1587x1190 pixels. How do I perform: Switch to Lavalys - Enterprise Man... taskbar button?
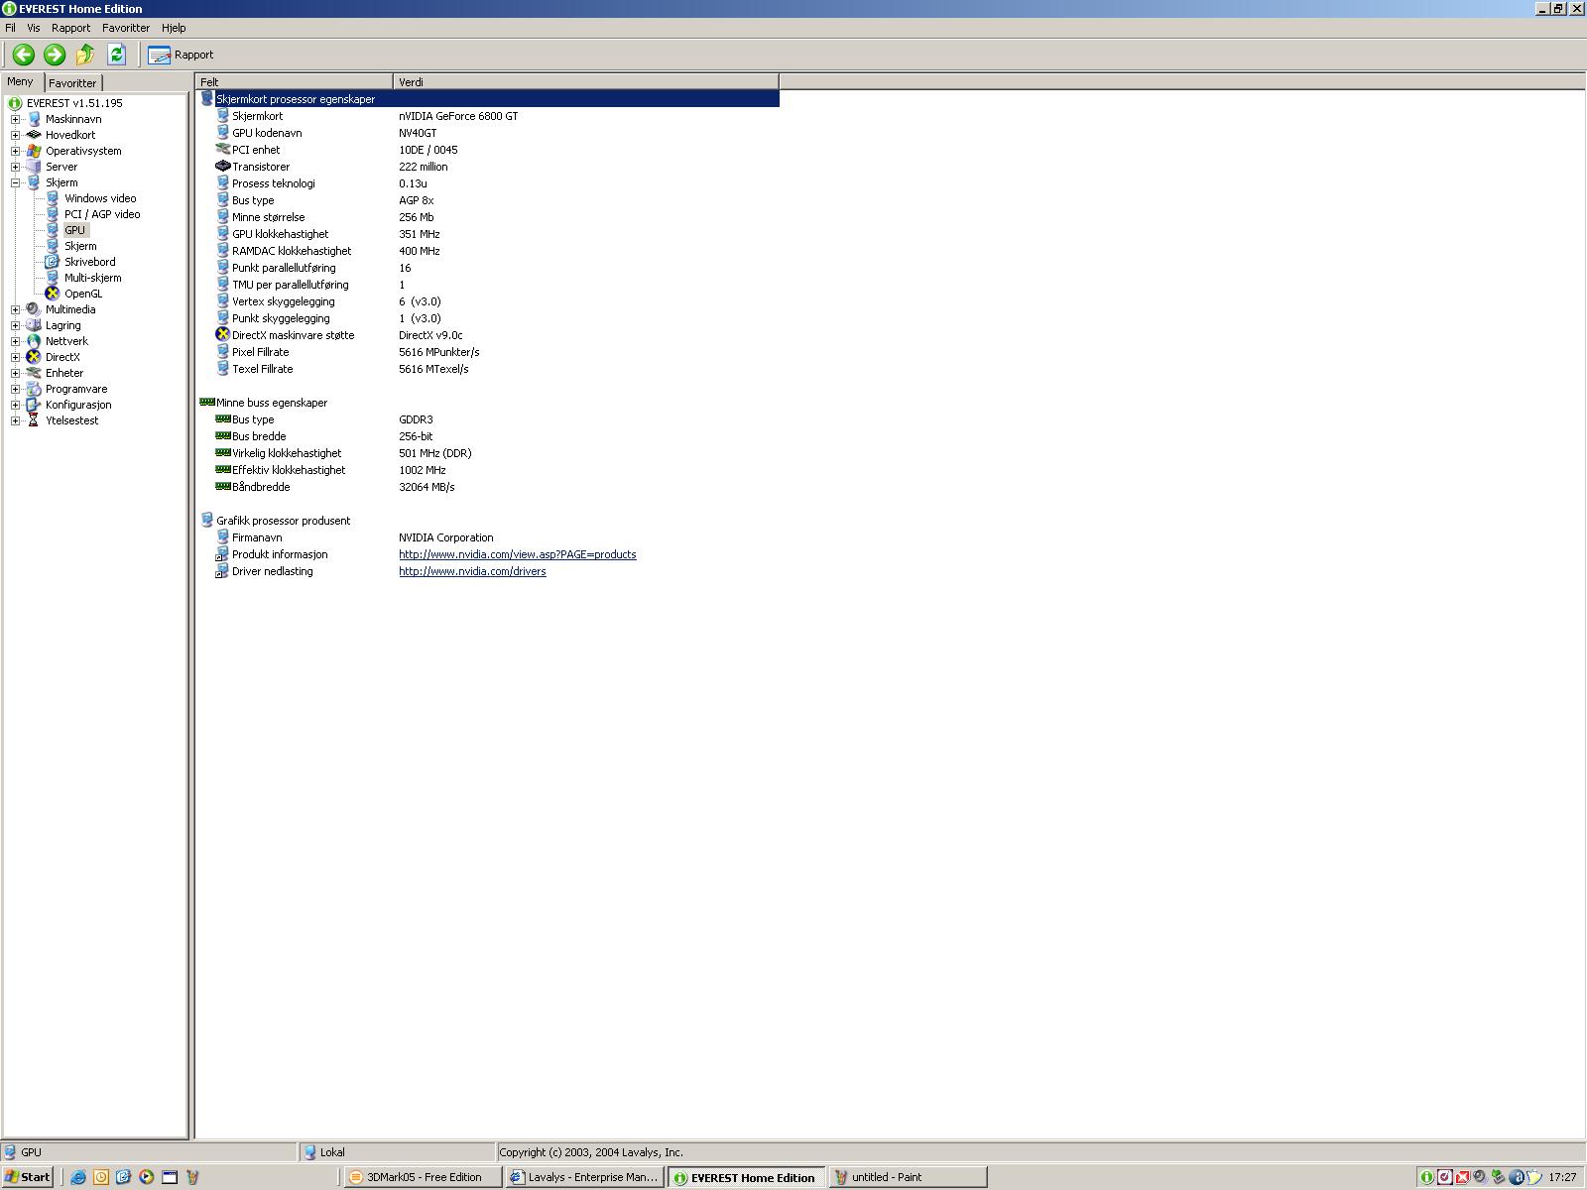coord(584,1177)
